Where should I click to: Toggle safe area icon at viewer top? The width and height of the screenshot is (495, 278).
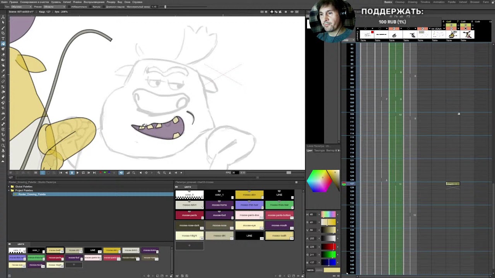[262, 12]
